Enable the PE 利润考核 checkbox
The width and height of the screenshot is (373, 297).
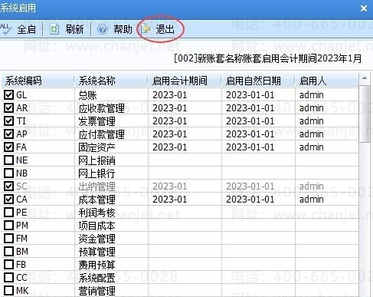[8, 213]
